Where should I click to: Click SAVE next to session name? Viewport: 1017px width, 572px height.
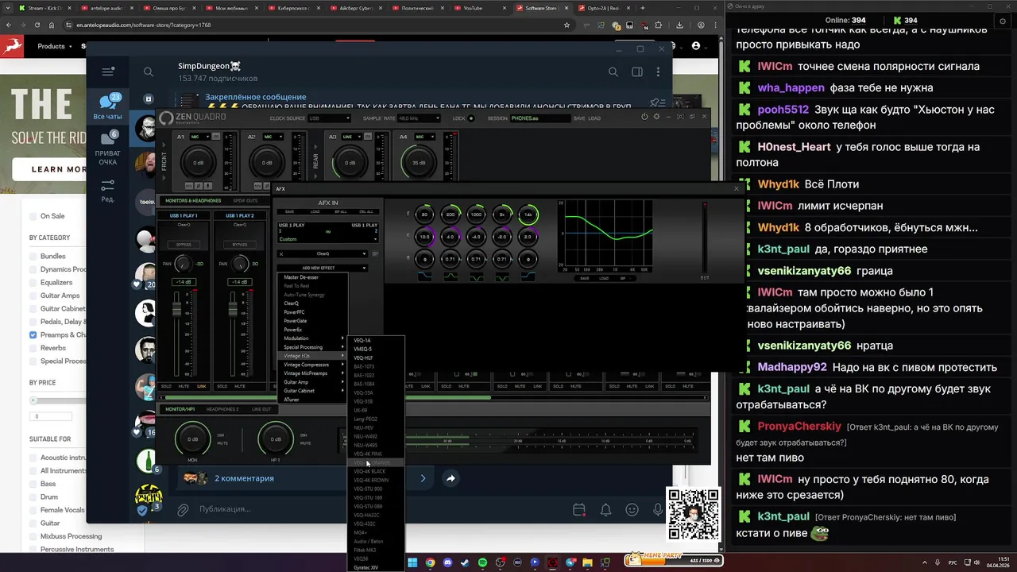pos(578,118)
